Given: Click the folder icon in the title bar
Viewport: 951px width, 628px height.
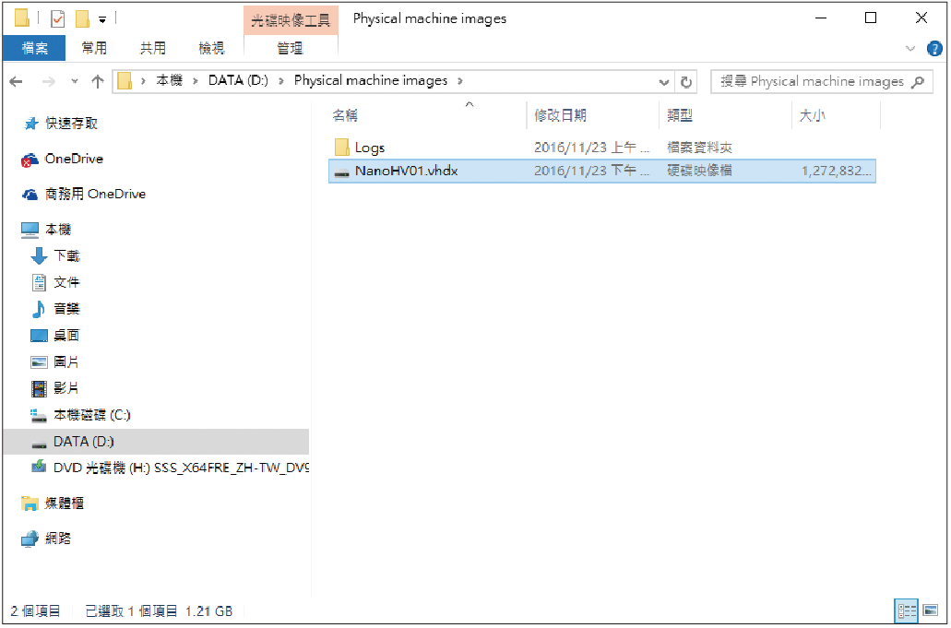Looking at the screenshot, I should [22, 18].
